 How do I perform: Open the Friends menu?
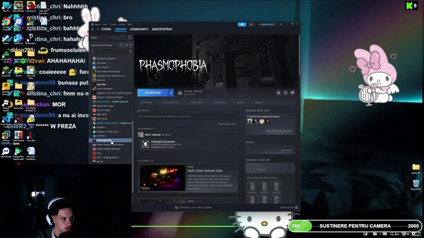coord(113,24)
